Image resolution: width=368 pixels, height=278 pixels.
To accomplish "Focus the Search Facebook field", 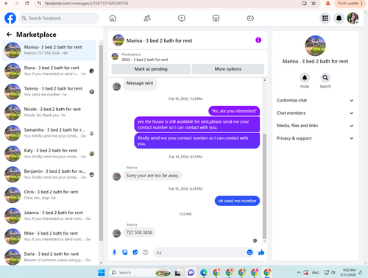I will coord(59,18).
